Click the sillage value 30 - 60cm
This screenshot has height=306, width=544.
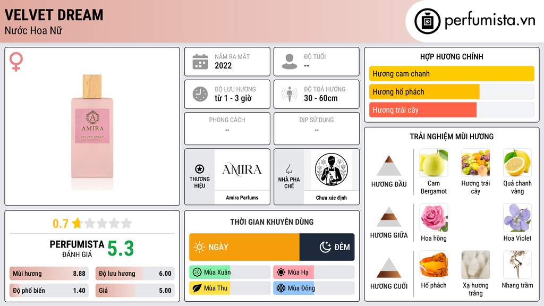(320, 98)
